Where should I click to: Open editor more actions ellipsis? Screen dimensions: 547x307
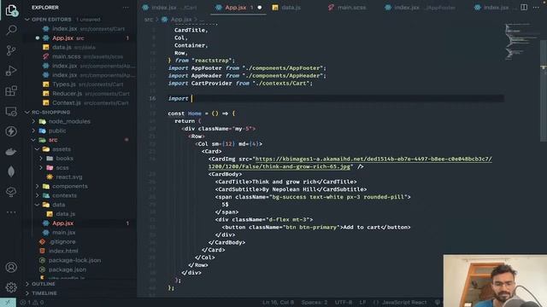pos(536,8)
